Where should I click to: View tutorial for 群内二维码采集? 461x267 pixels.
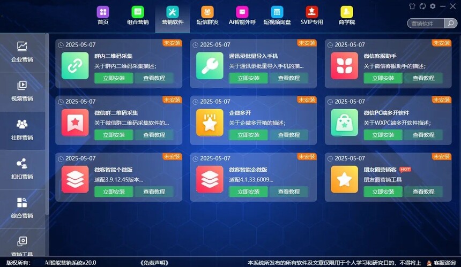point(154,78)
